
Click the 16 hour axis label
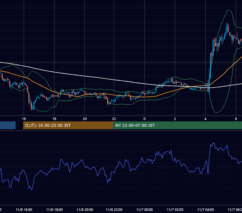[x=24, y=119]
